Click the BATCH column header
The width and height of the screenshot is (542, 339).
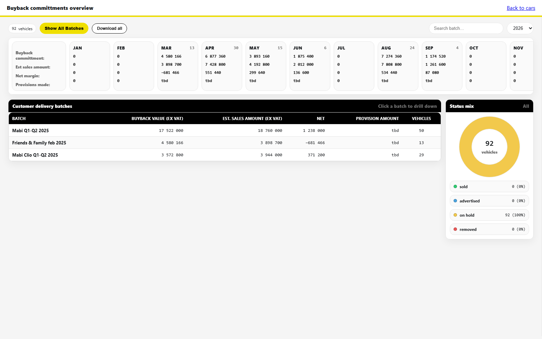19,119
